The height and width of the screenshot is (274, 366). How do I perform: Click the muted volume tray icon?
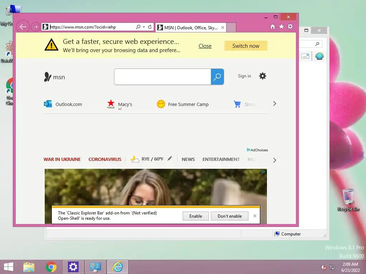323,267
